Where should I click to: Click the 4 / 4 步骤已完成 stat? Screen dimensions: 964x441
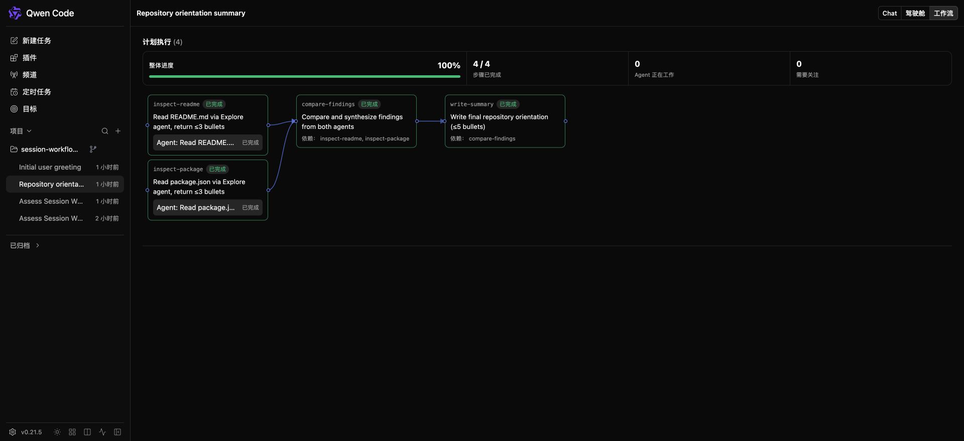547,69
